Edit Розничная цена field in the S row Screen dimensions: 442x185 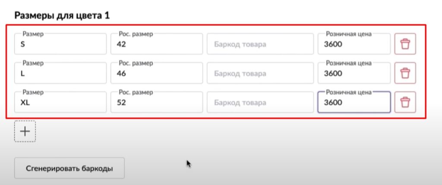pyautogui.click(x=354, y=44)
